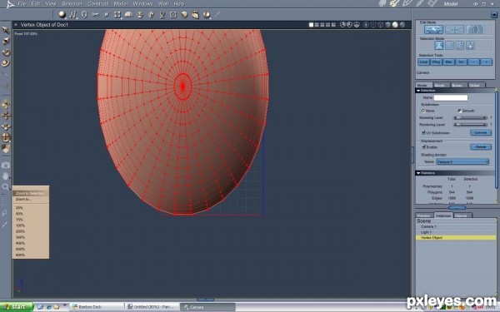Select the polyline drawing tool in top toolbar
Screen dimensions: 500x312
(73, 14)
